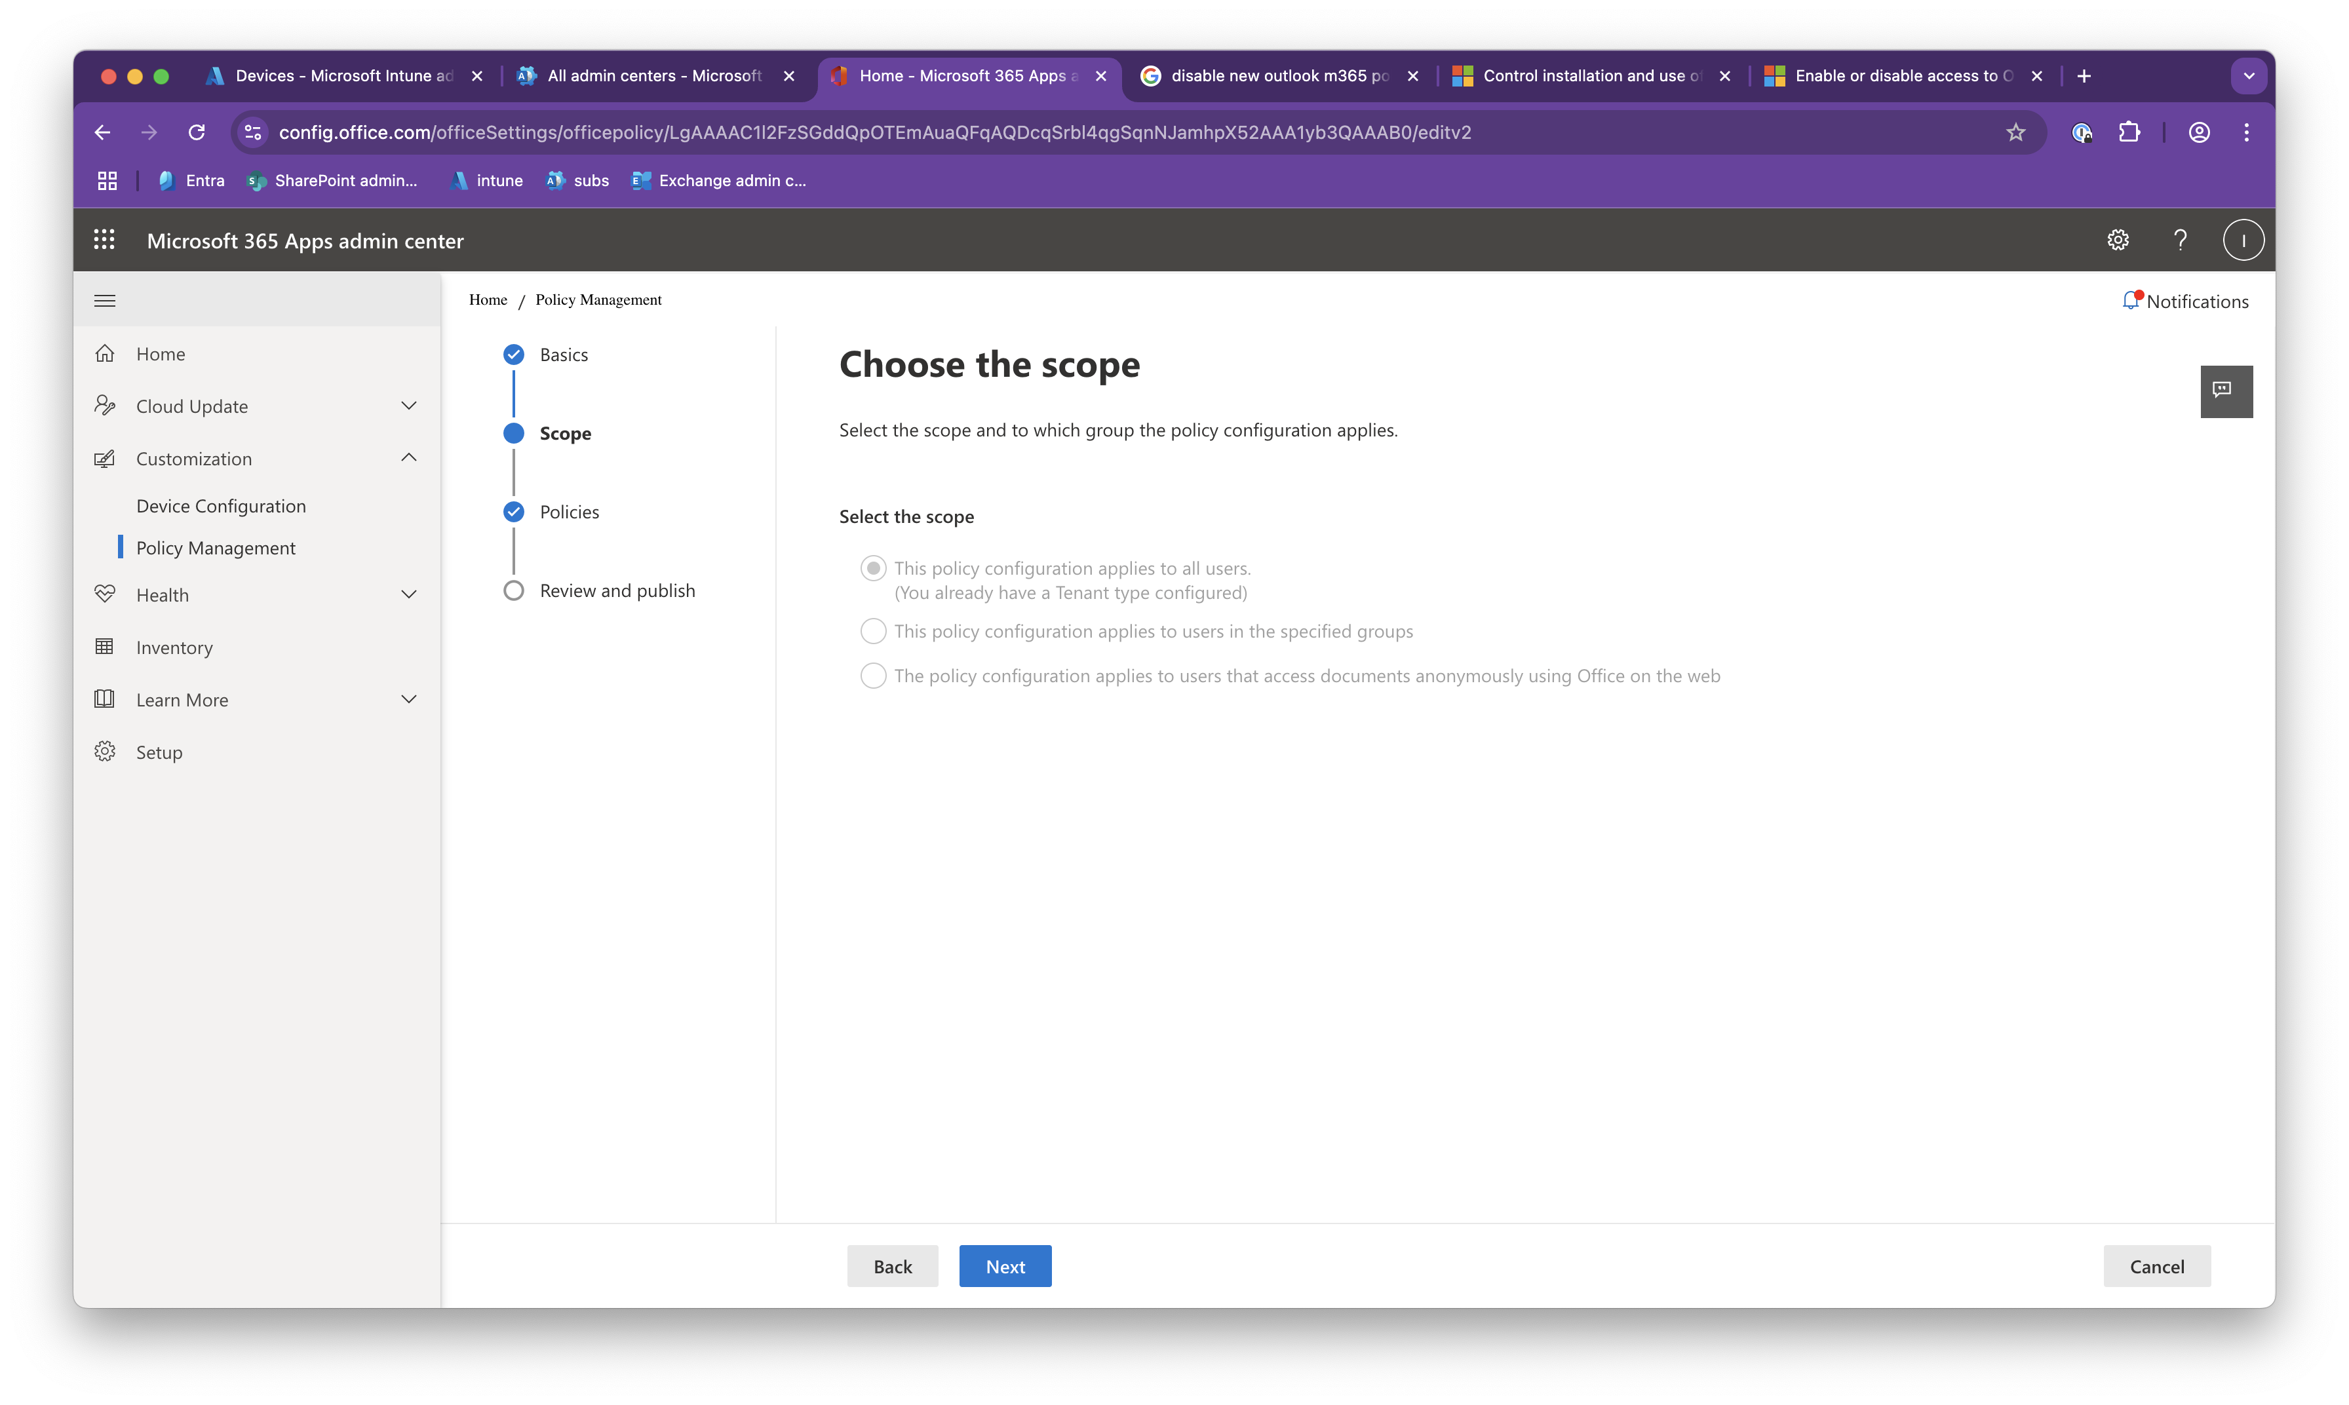This screenshot has height=1405, width=2349.
Task: Open Entra bookmark
Action: pos(191,181)
